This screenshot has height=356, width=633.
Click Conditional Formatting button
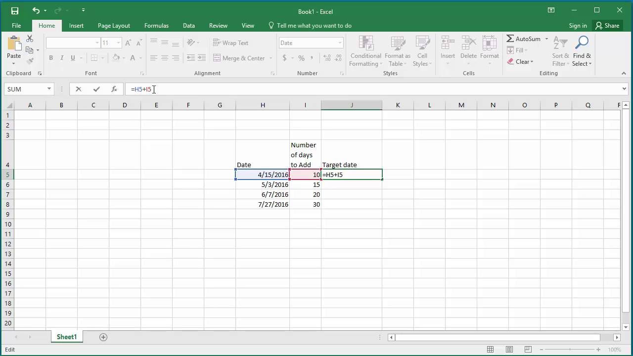tap(366, 51)
